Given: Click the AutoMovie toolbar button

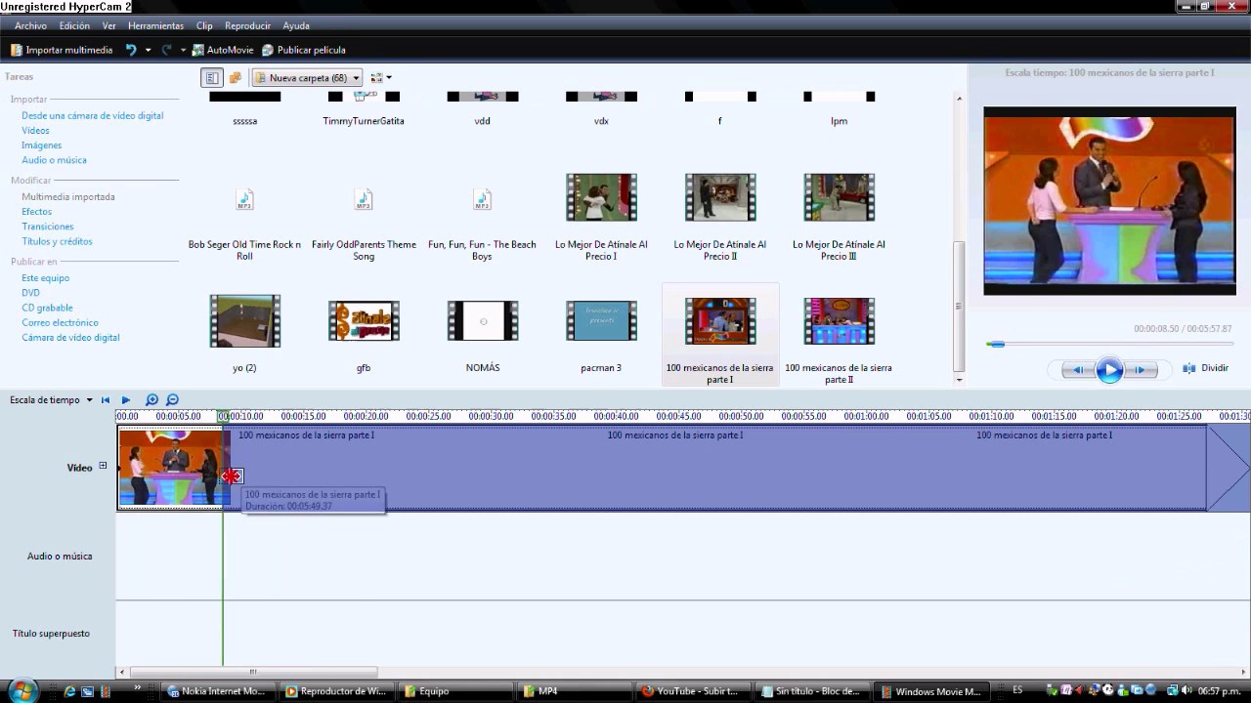Looking at the screenshot, I should click(x=223, y=50).
